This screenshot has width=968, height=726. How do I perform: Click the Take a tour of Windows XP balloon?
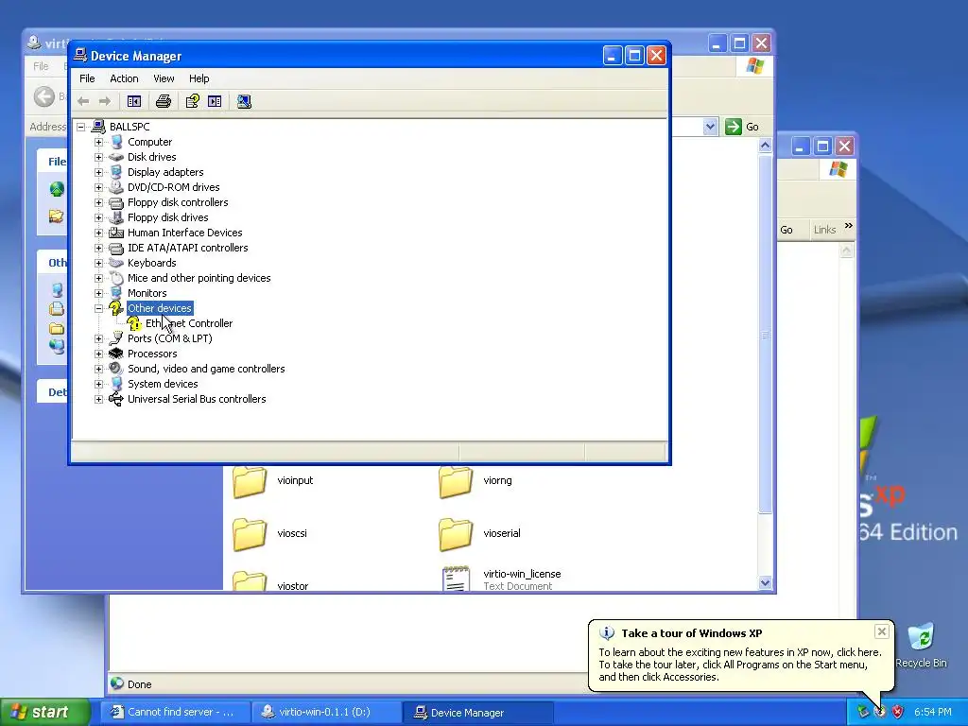[741, 656]
